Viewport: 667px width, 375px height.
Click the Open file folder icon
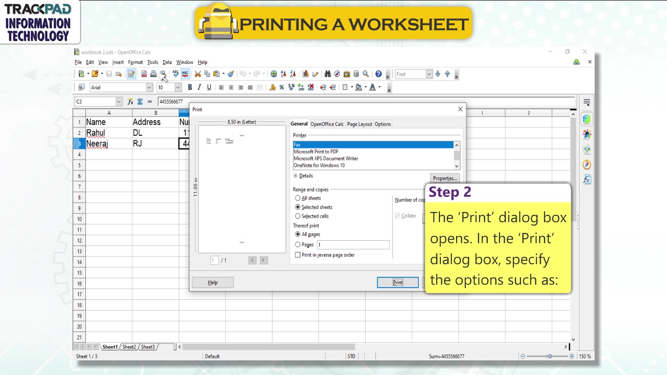click(95, 74)
